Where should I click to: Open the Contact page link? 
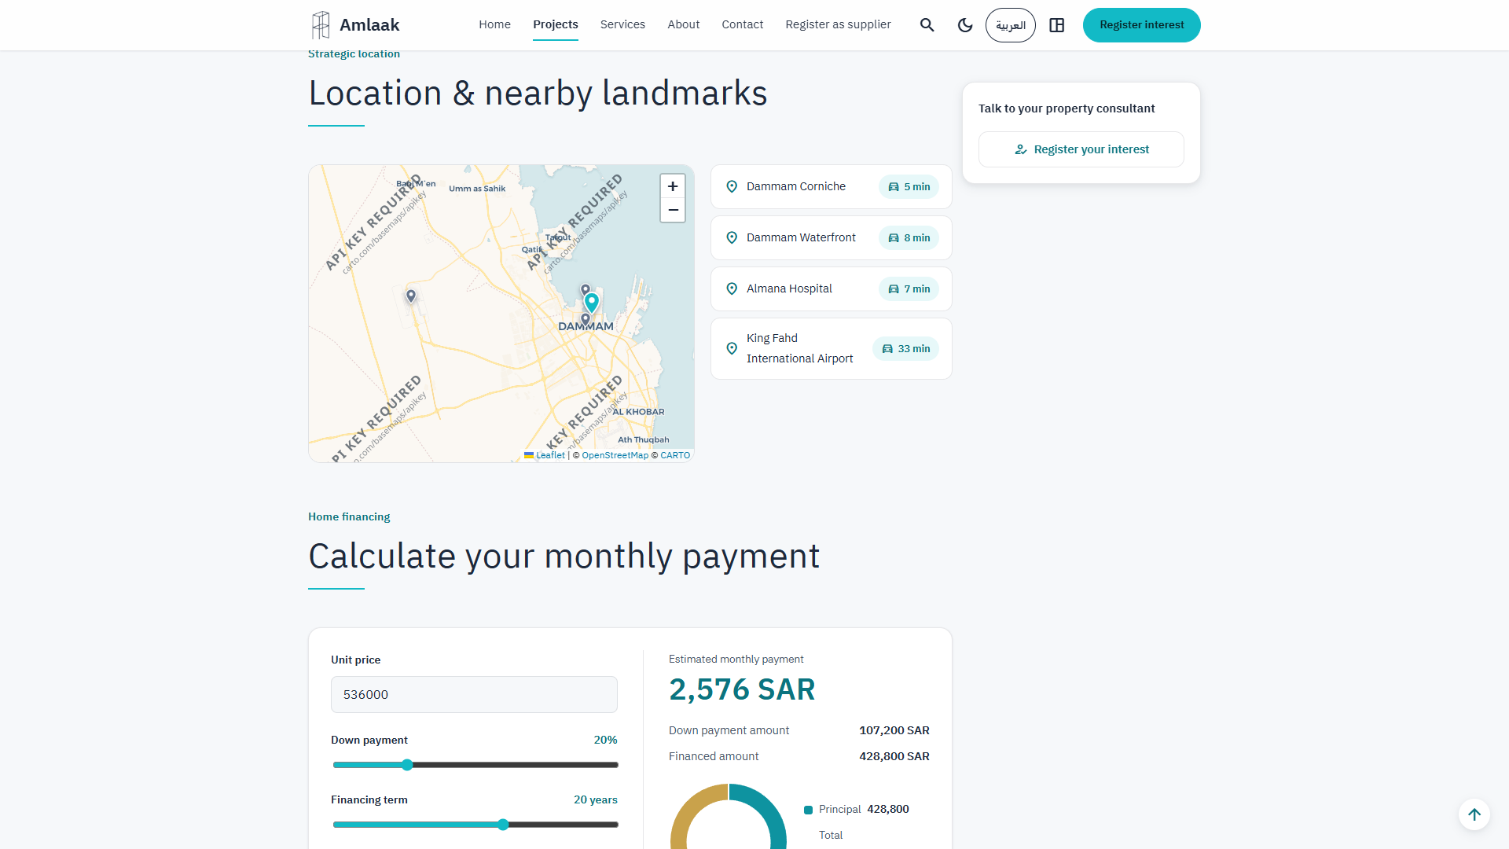click(743, 24)
